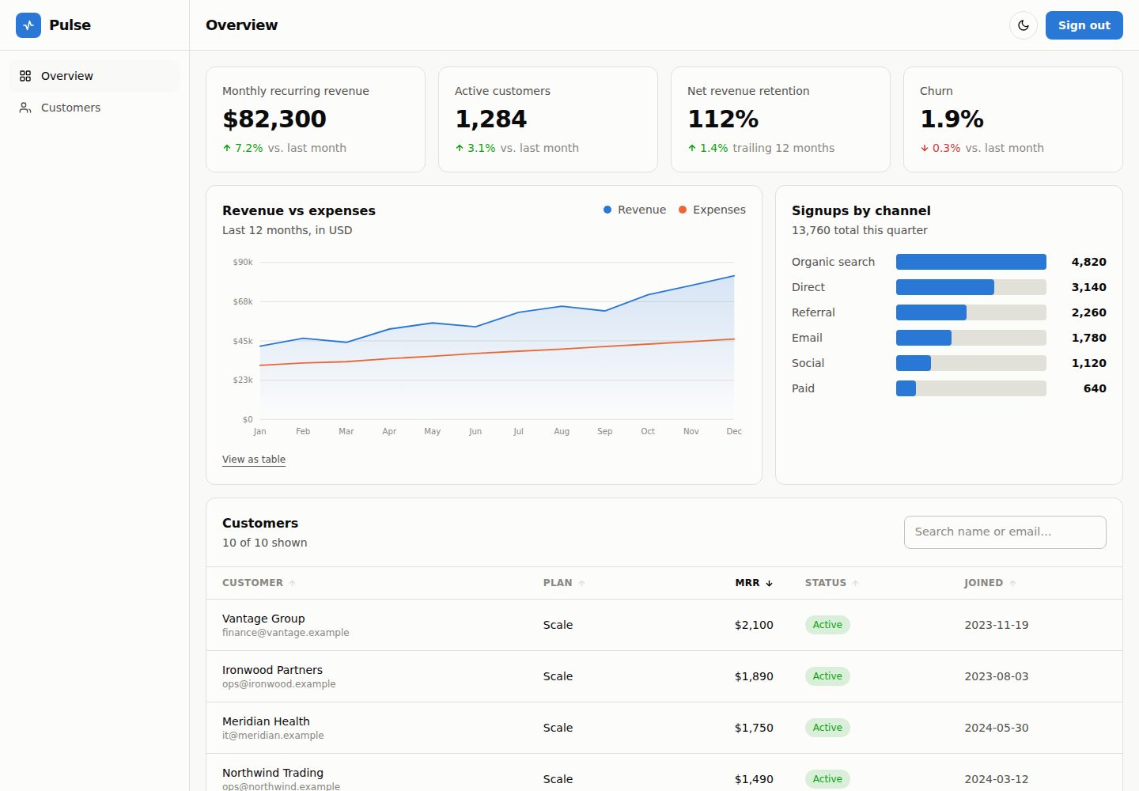Click the blue Revenue legend dot
The height and width of the screenshot is (791, 1139).
607,210
